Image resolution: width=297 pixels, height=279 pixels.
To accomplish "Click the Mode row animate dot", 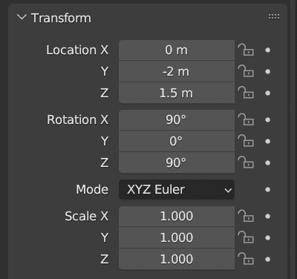I will click(267, 190).
